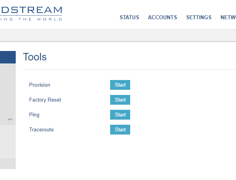Viewport: 236px width, 180px height.
Task: Select the light gray sidebar section
Action: [x=8, y=141]
